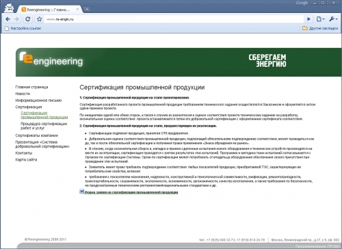The width and height of the screenshot is (342, 249).
Task: Open Сертификация промышленной продукции sublink
Action: pyautogui.click(x=44, y=115)
